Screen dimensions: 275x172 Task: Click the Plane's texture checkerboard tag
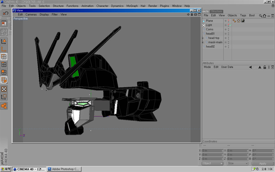239,21
